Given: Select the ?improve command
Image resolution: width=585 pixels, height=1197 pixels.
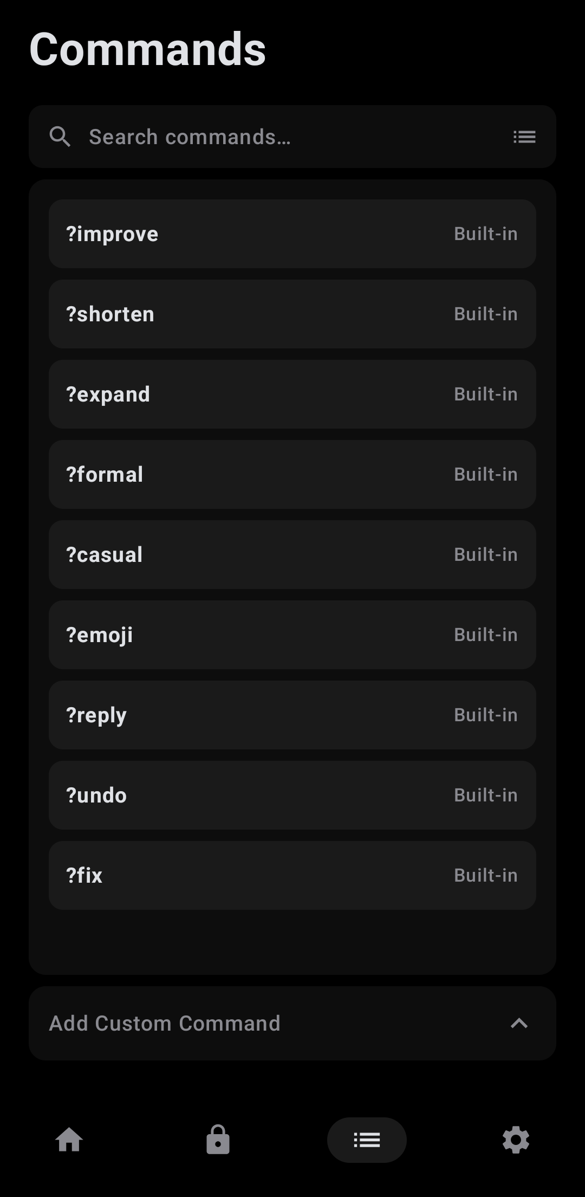Looking at the screenshot, I should pyautogui.click(x=292, y=234).
